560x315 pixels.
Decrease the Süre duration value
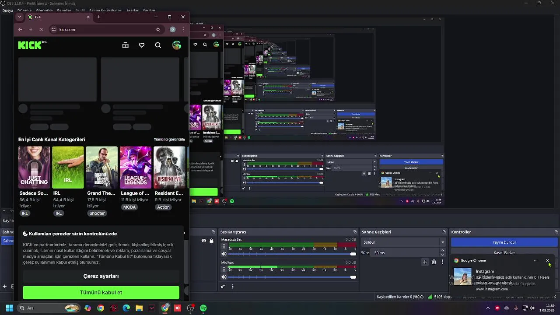[443, 255]
